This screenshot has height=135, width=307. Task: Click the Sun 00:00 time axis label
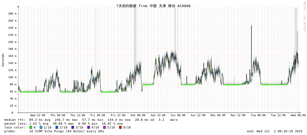pyautogui.click(x=178, y=115)
